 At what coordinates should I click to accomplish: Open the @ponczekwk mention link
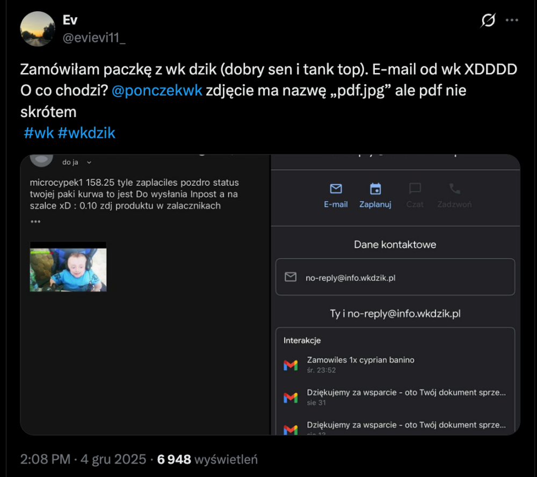(157, 90)
